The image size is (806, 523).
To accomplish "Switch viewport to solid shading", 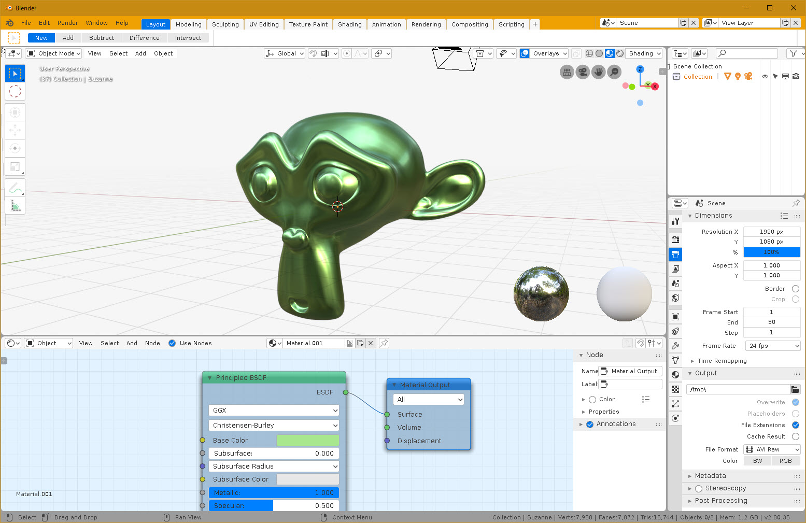I will pyautogui.click(x=599, y=53).
